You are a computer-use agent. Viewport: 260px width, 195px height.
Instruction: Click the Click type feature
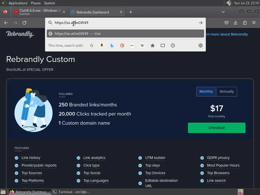(91, 165)
